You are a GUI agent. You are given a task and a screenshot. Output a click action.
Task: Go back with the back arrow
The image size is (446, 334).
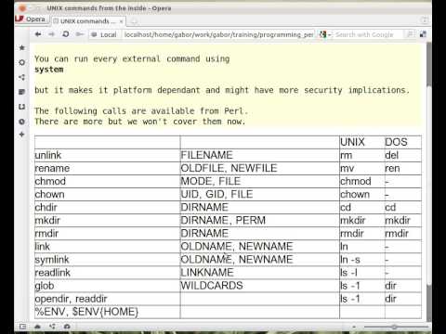(38, 34)
